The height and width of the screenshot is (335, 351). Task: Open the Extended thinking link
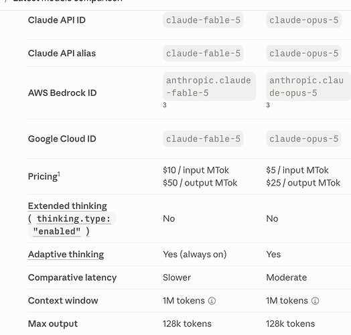[x=68, y=206]
